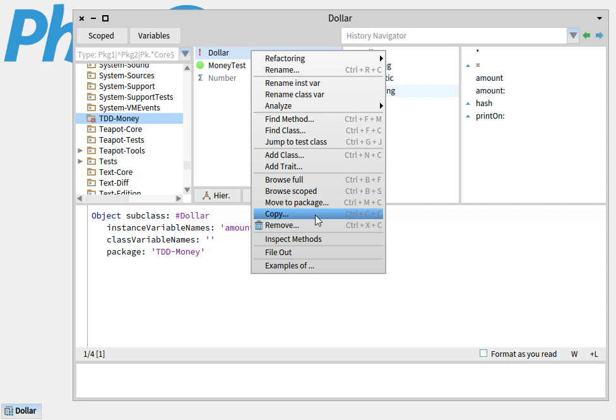616x420 pixels.
Task: Click the Dollar taskbar window icon
Action: (x=9, y=411)
